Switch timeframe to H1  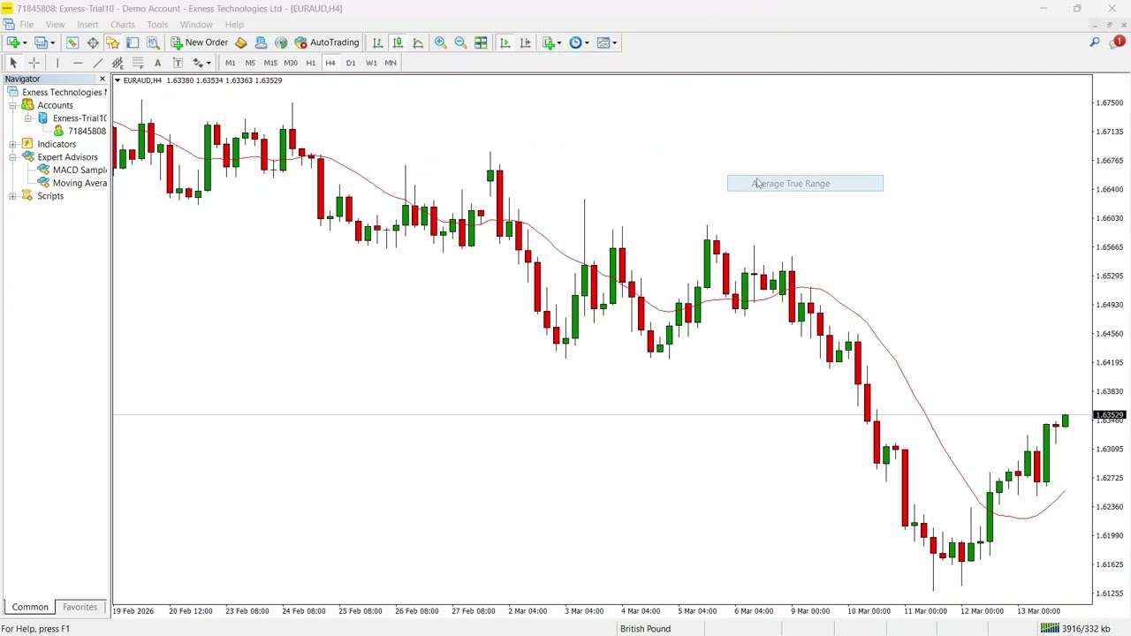pos(310,63)
